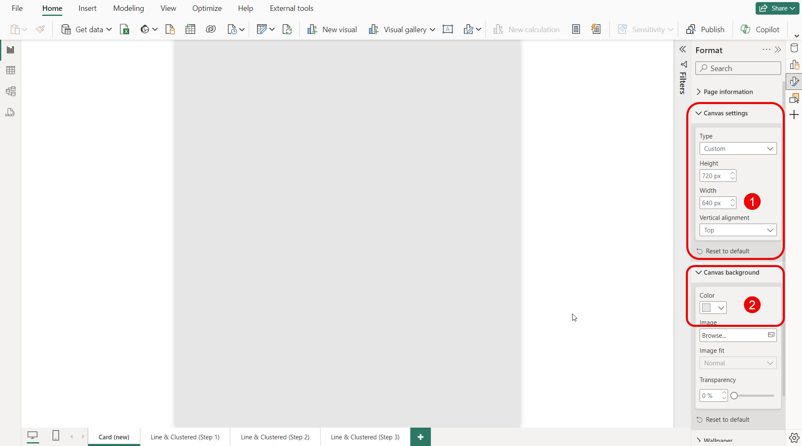
Task: Open the Data pane icon
Action: (x=794, y=48)
